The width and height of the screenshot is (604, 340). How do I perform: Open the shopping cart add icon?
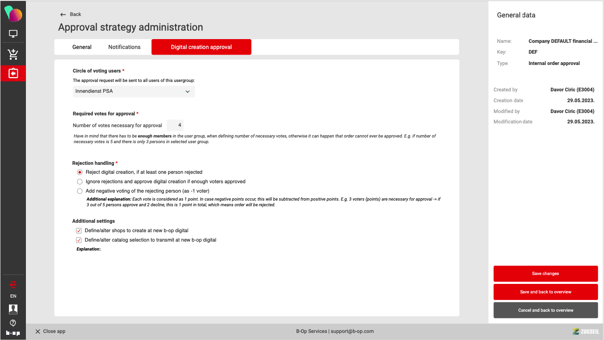pos(13,54)
